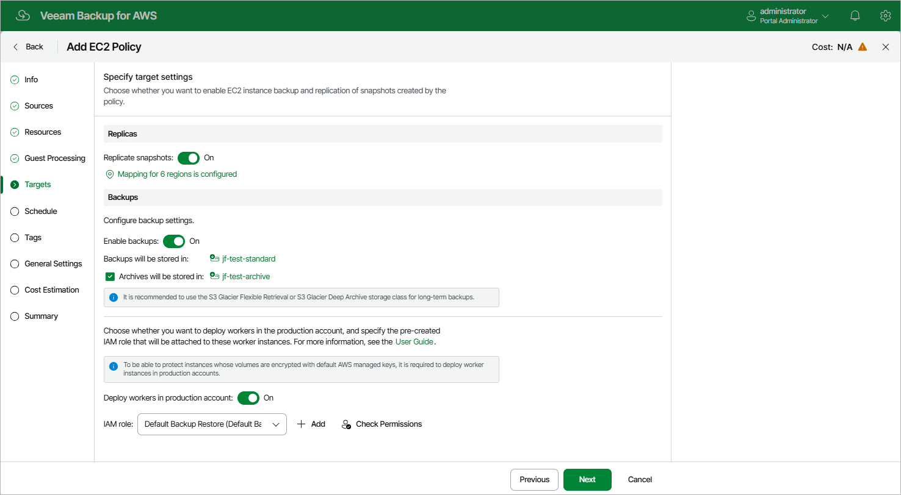Toggle Deploy workers in production account switch
The height and width of the screenshot is (495, 901).
click(248, 398)
